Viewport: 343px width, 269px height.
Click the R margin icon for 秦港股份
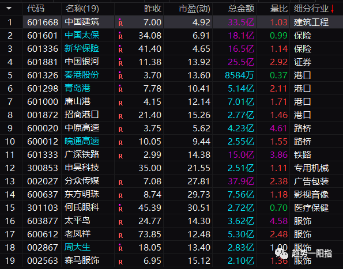point(120,75)
